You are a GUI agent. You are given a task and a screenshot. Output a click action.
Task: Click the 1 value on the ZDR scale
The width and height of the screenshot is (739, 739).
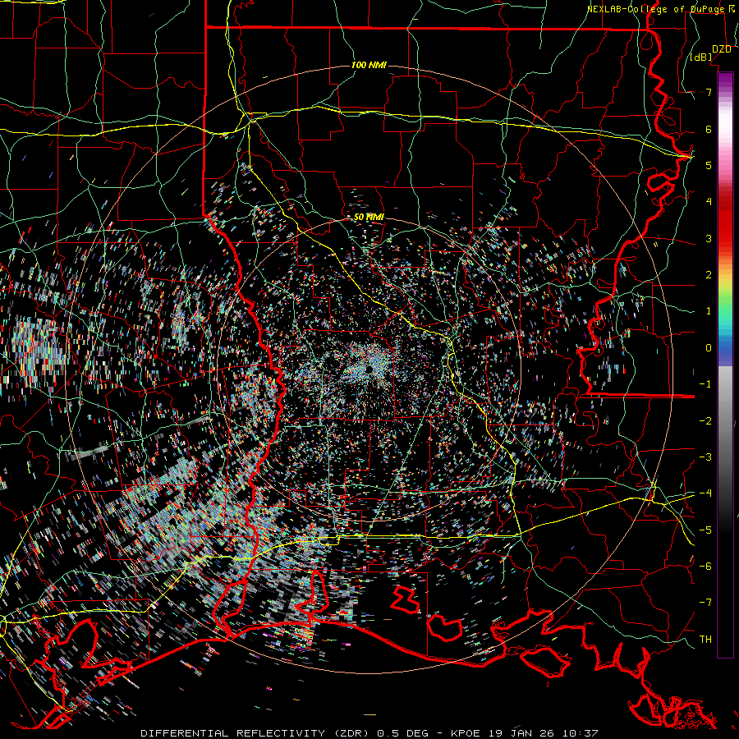709,311
